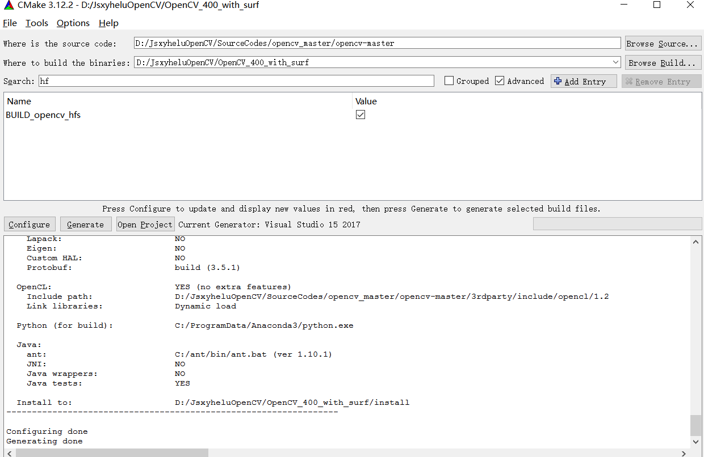Image resolution: width=704 pixels, height=457 pixels.
Task: Click the Generate button
Action: click(x=85, y=224)
